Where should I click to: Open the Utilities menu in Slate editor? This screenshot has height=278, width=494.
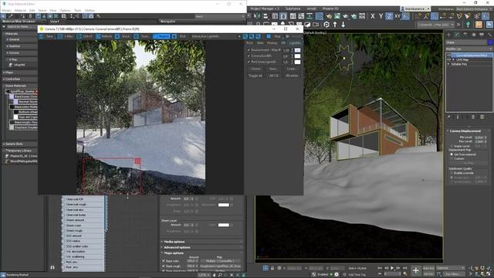pyautogui.click(x=90, y=10)
